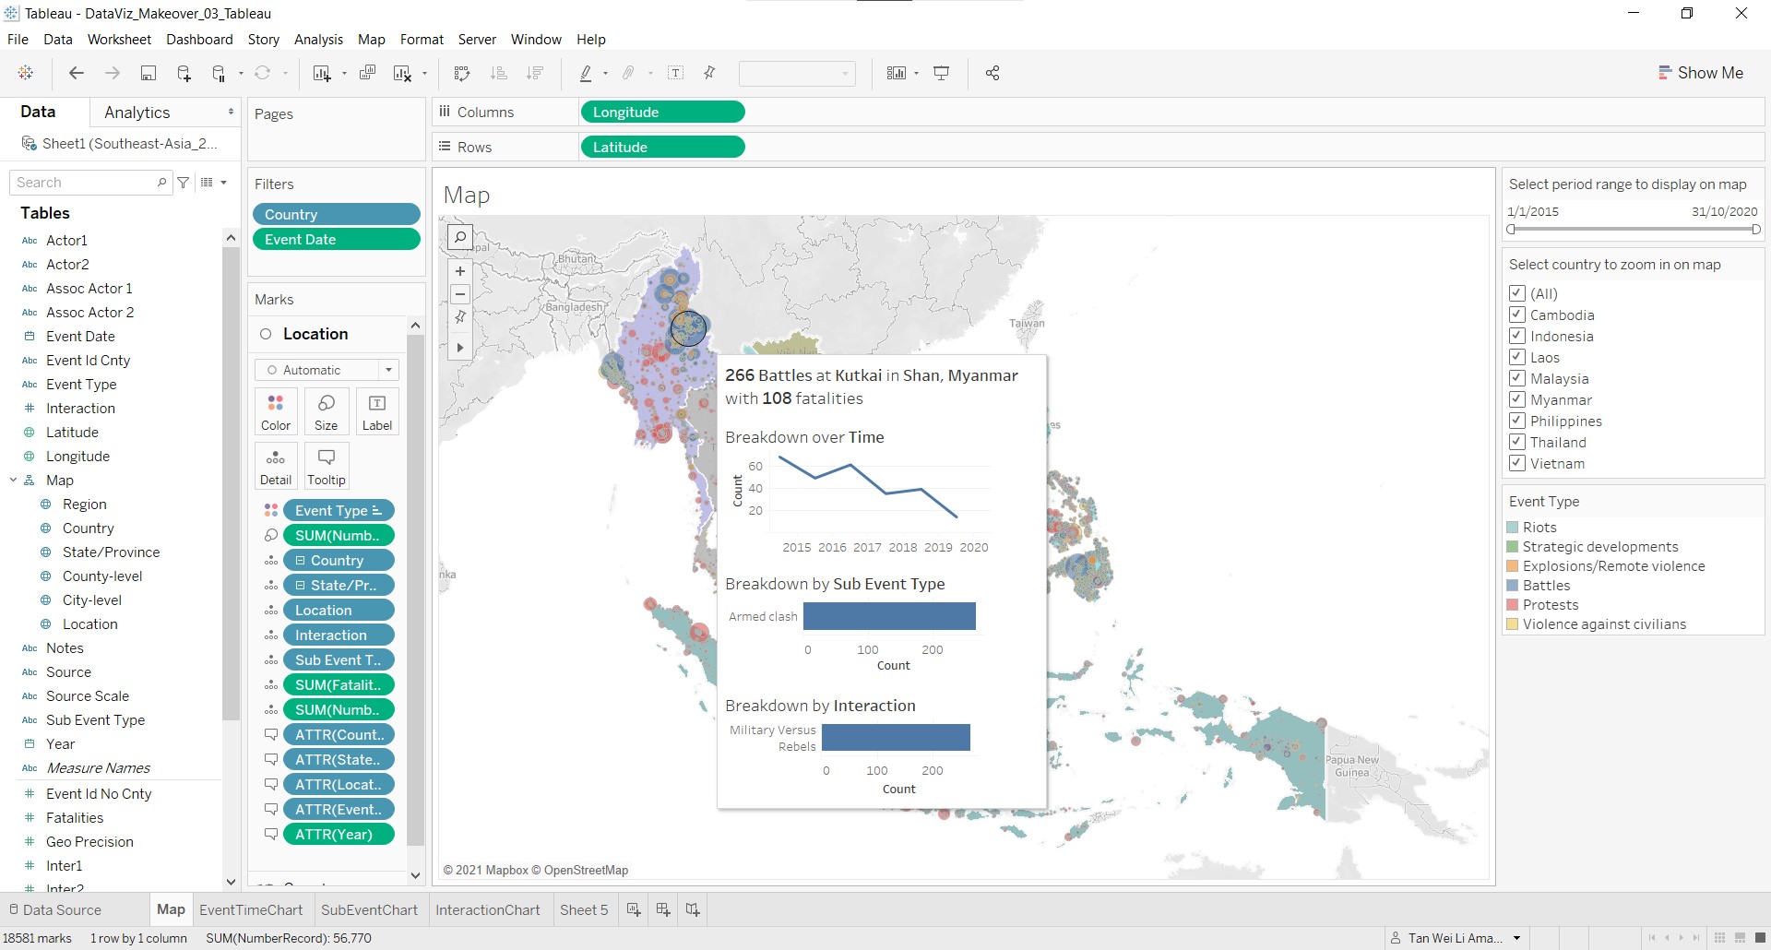The height and width of the screenshot is (950, 1771).
Task: Zoom out on the map with minus button
Action: (x=459, y=294)
